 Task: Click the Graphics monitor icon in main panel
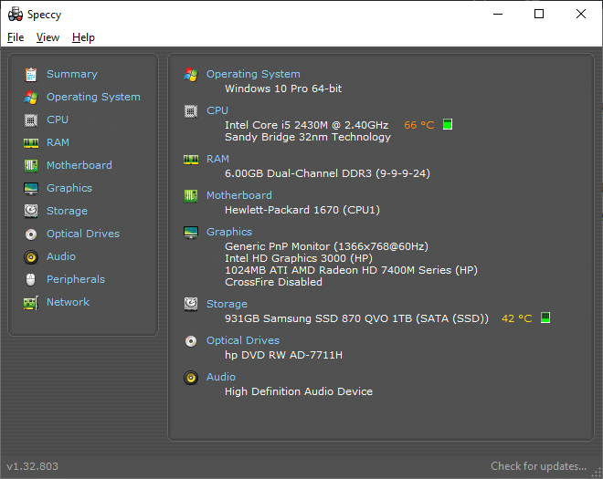coord(191,232)
